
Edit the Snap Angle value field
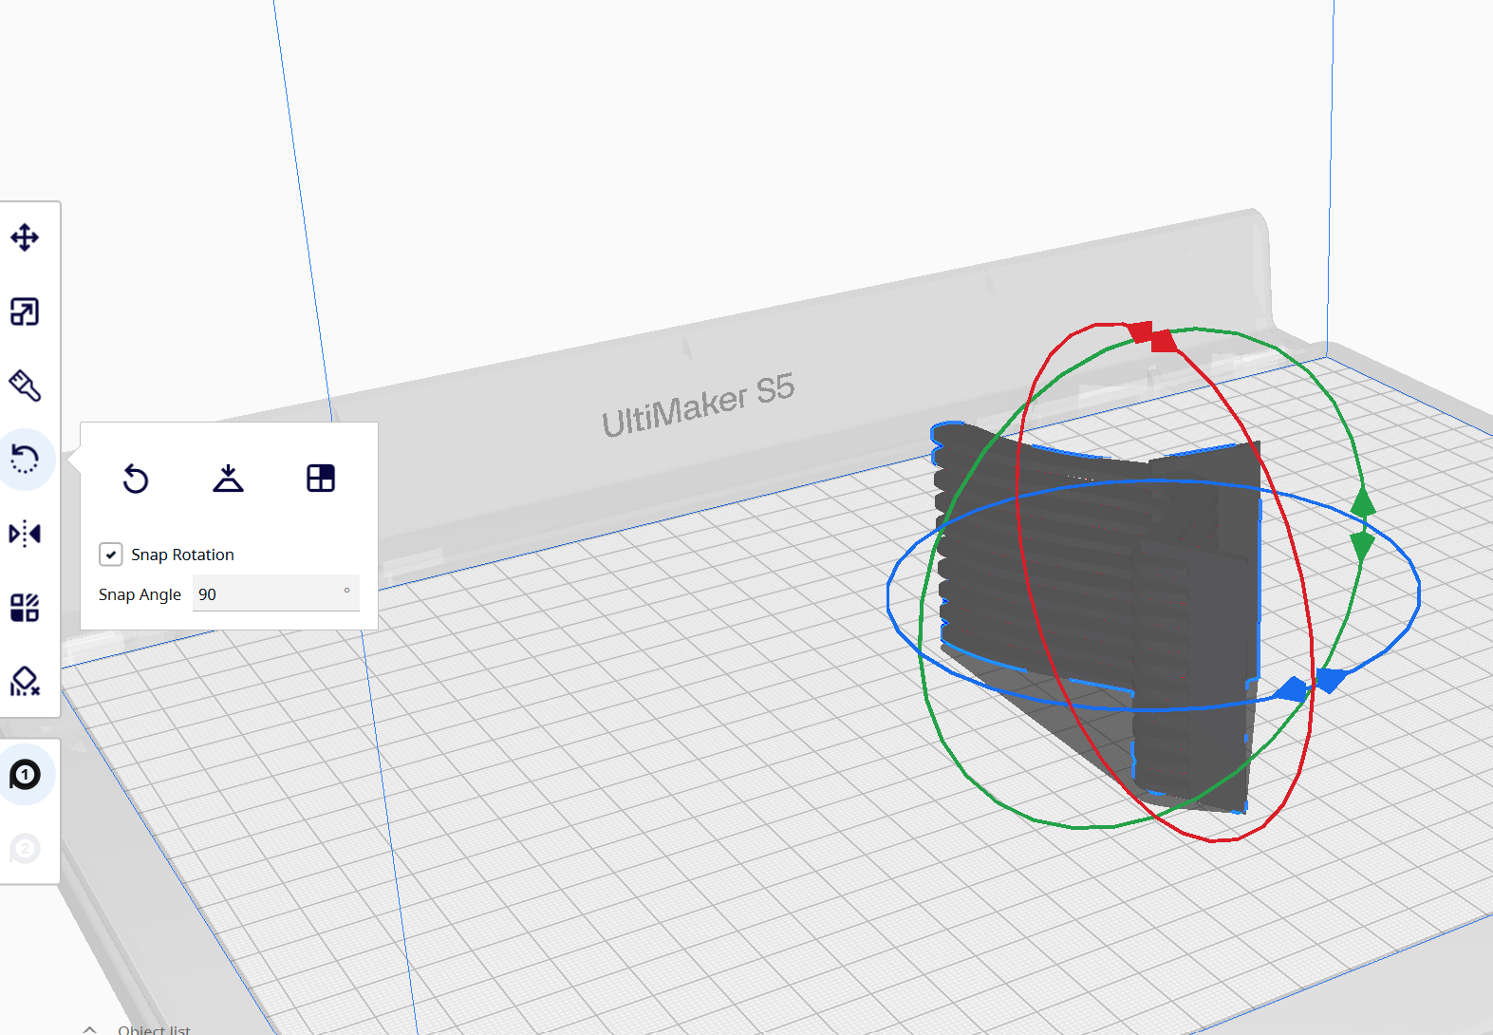(275, 594)
